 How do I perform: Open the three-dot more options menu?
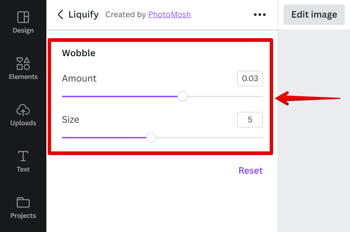[x=260, y=15]
